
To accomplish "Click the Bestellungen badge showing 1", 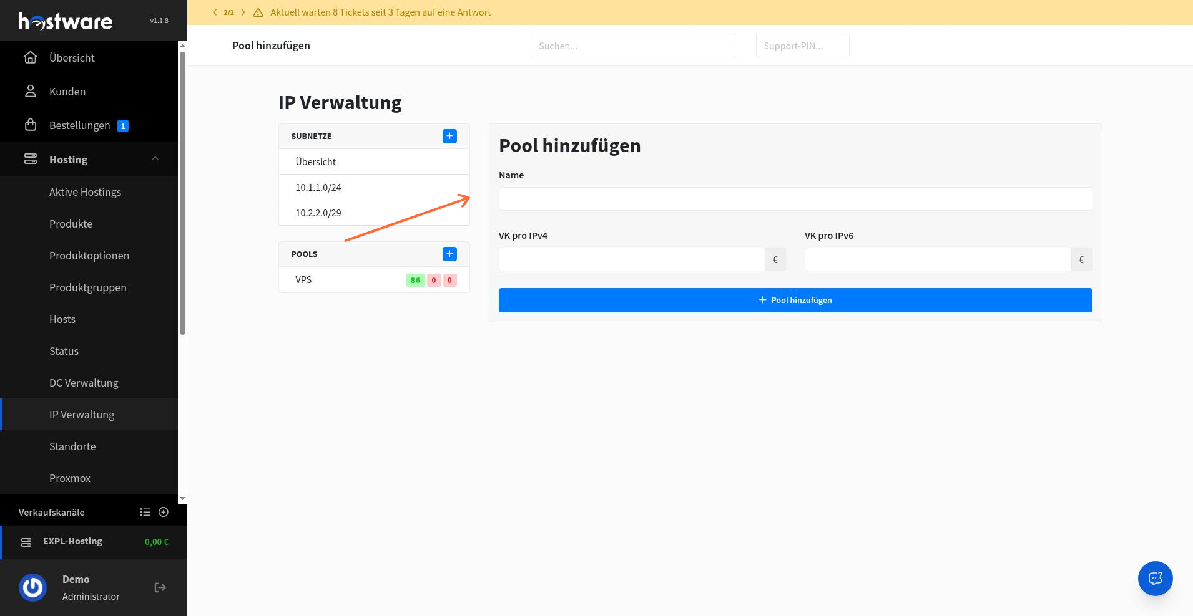I will pos(123,126).
